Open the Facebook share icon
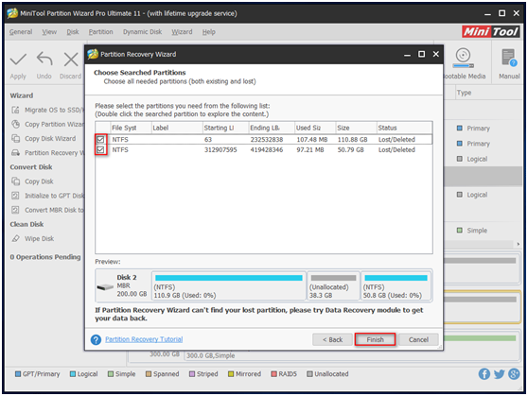Screen dimensions: 528x396 (484, 374)
